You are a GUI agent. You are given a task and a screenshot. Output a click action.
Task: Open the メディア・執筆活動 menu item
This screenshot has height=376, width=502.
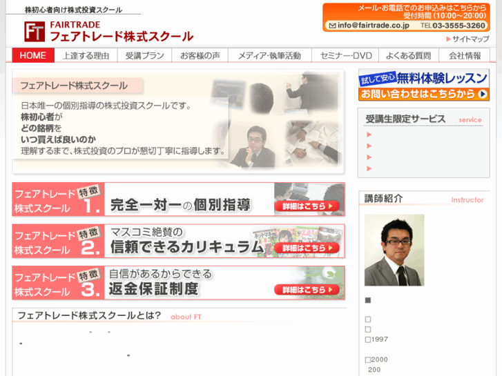269,55
